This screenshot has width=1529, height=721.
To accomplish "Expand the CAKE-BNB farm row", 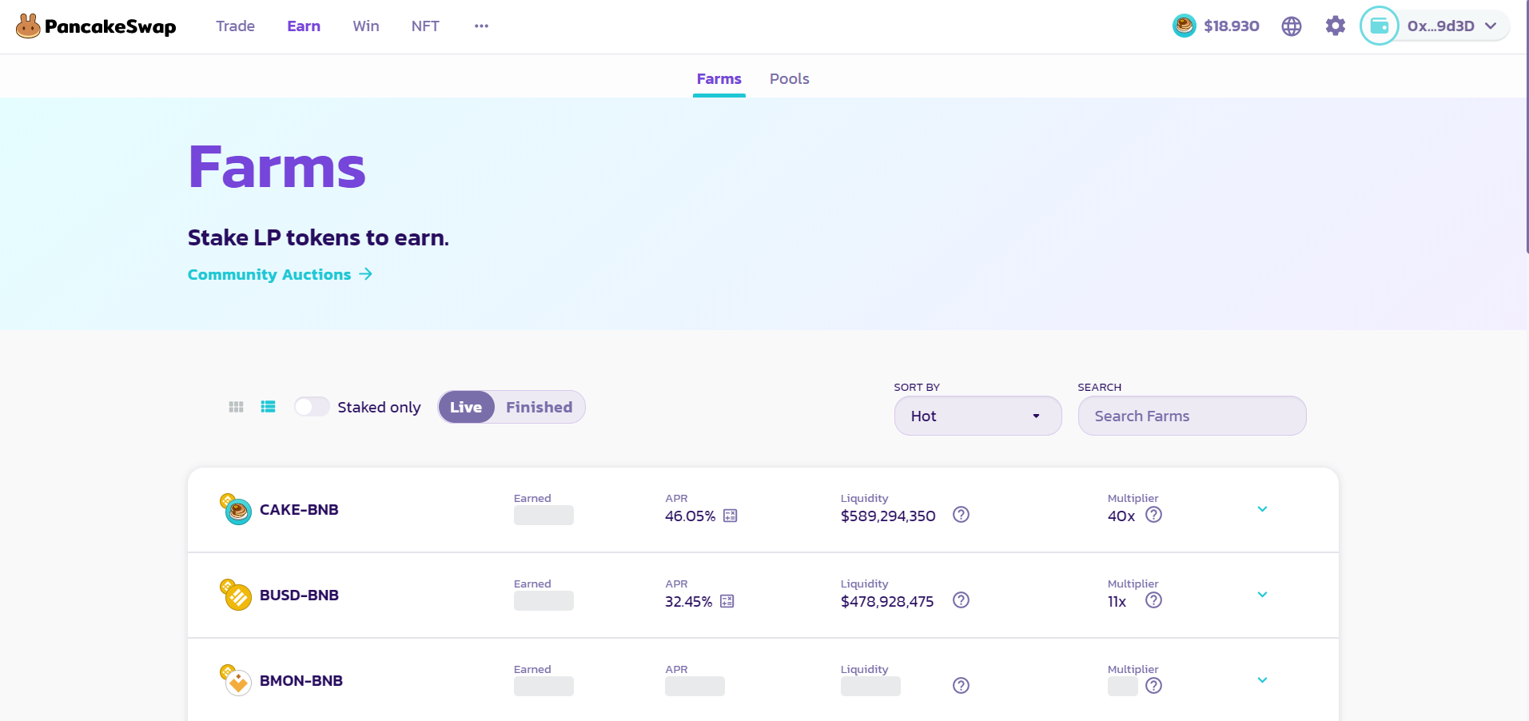I will point(1263,509).
